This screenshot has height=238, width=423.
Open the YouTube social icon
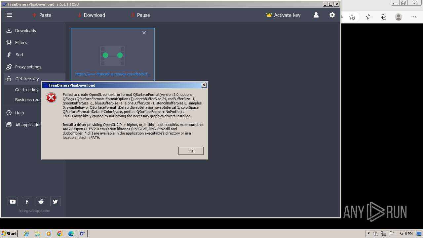click(13, 201)
